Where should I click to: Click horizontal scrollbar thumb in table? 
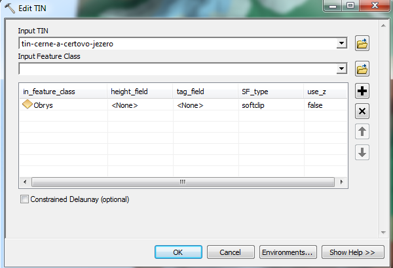(183, 182)
